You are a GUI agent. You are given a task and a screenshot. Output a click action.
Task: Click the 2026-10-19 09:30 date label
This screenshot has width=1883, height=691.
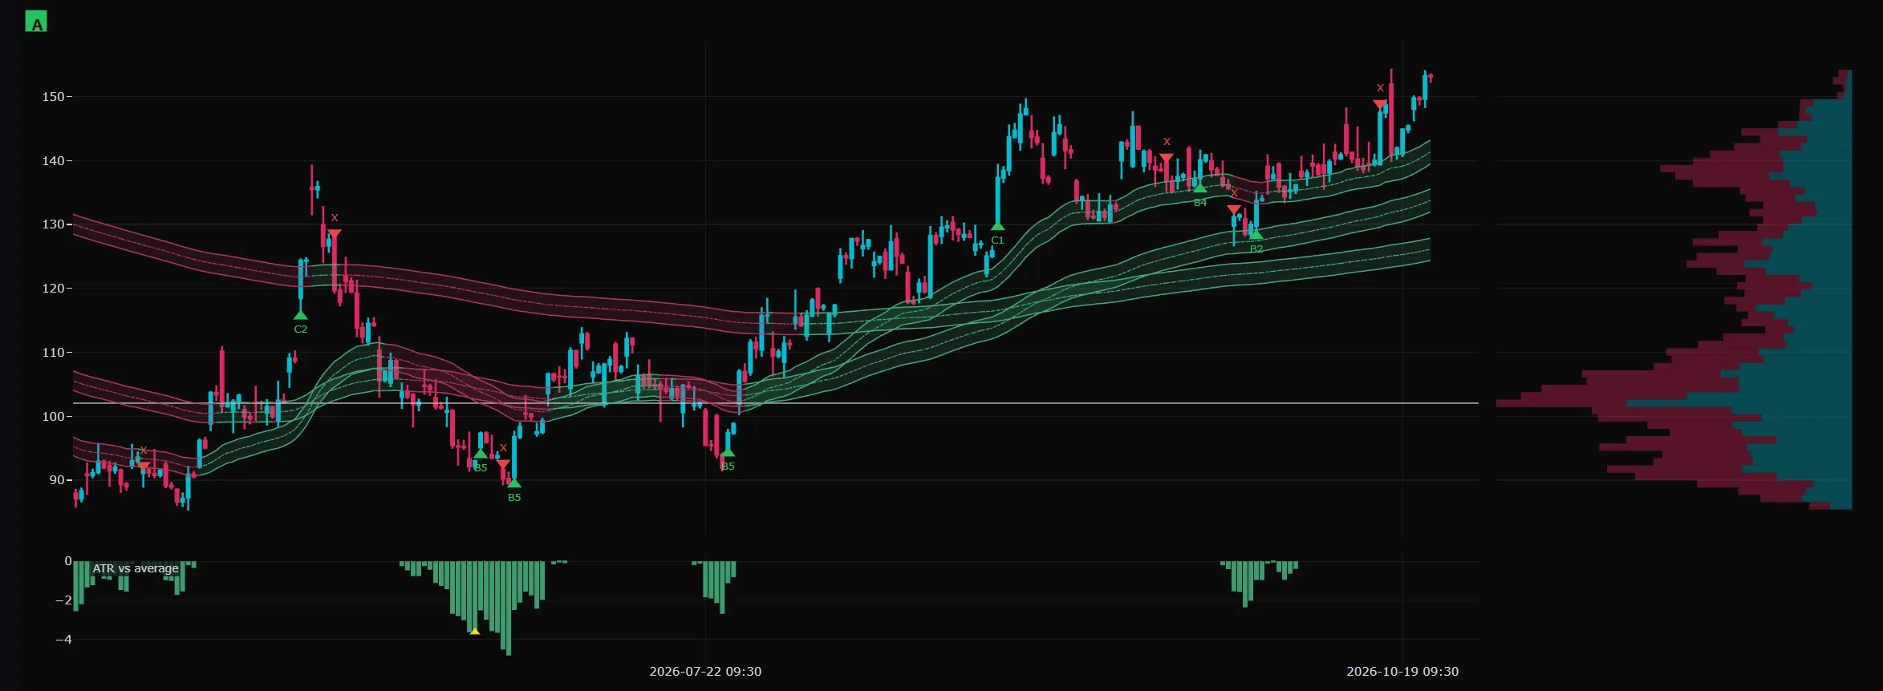pos(1402,671)
